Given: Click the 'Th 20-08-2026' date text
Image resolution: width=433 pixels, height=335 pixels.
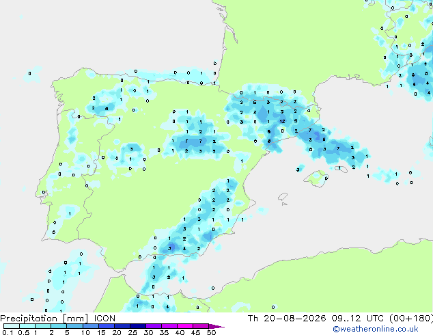Looking at the screenshot, I should (x=287, y=319).
